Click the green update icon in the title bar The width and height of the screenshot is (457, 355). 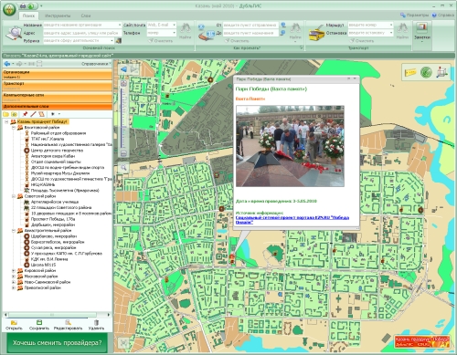tap(31, 5)
